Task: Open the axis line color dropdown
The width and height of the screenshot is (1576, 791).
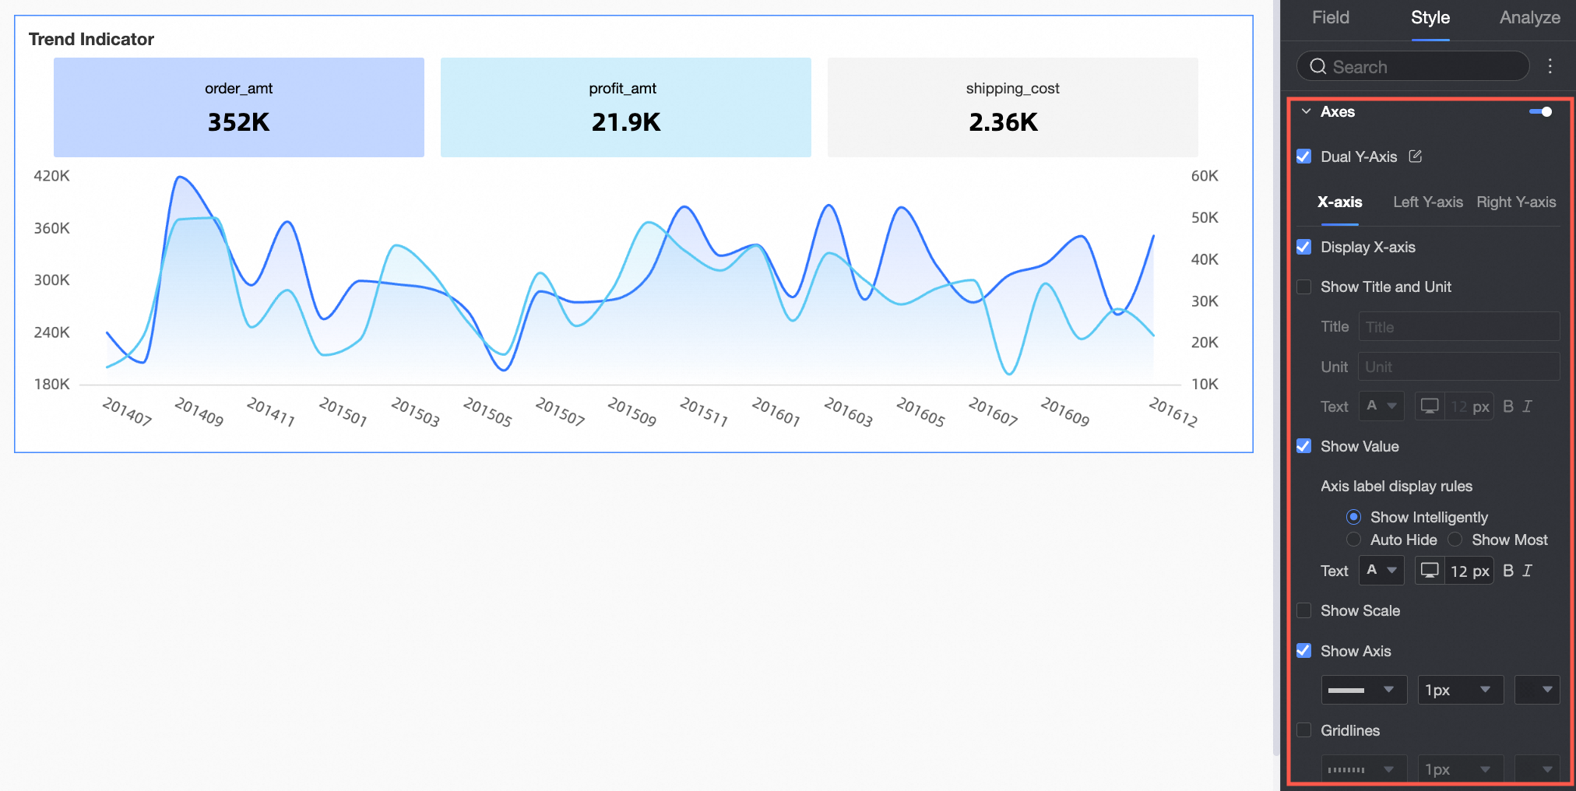Action: tap(1537, 690)
